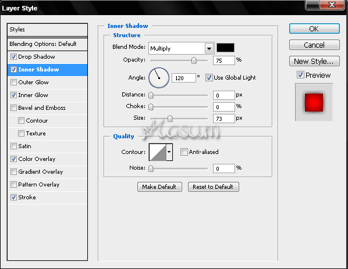
Task: Enable the Outer Glow effect checkbox
Action: point(13,82)
